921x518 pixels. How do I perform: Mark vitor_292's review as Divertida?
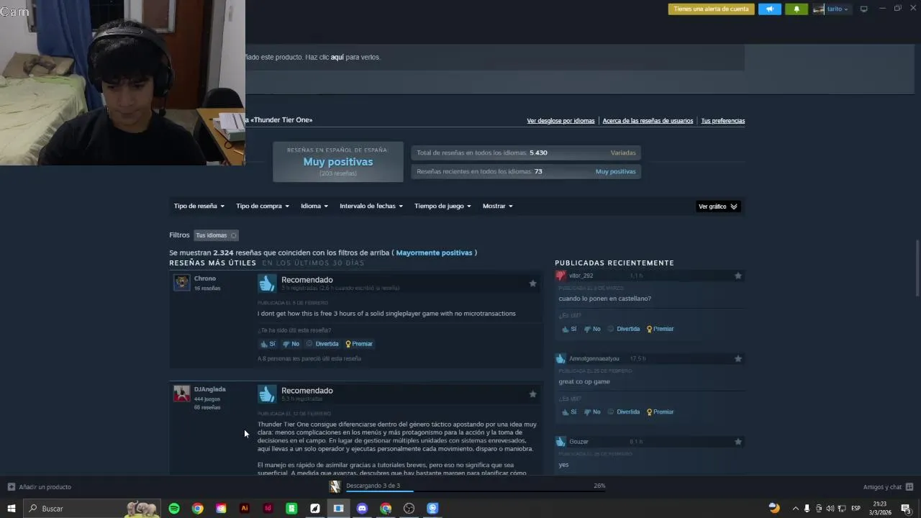coord(624,329)
